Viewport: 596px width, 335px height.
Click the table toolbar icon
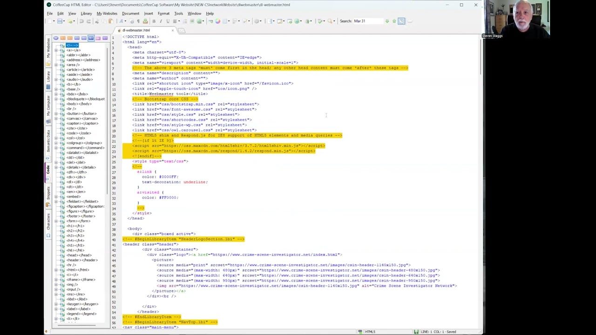(224, 21)
